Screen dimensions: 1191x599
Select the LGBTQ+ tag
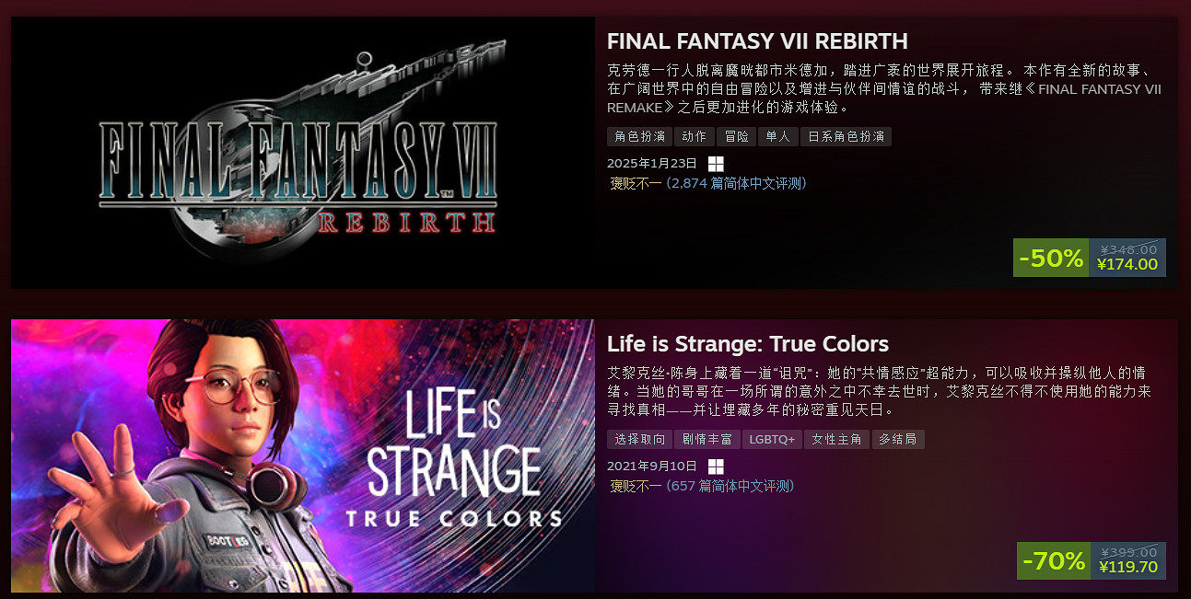click(772, 440)
